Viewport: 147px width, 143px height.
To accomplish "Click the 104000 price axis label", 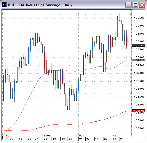I will click(x=139, y=105).
